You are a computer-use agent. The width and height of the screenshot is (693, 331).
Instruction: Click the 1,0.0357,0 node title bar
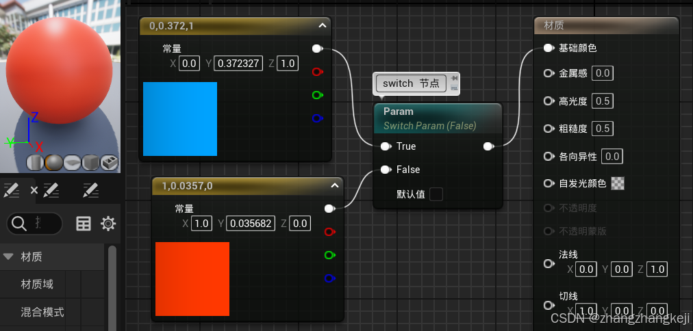click(248, 186)
